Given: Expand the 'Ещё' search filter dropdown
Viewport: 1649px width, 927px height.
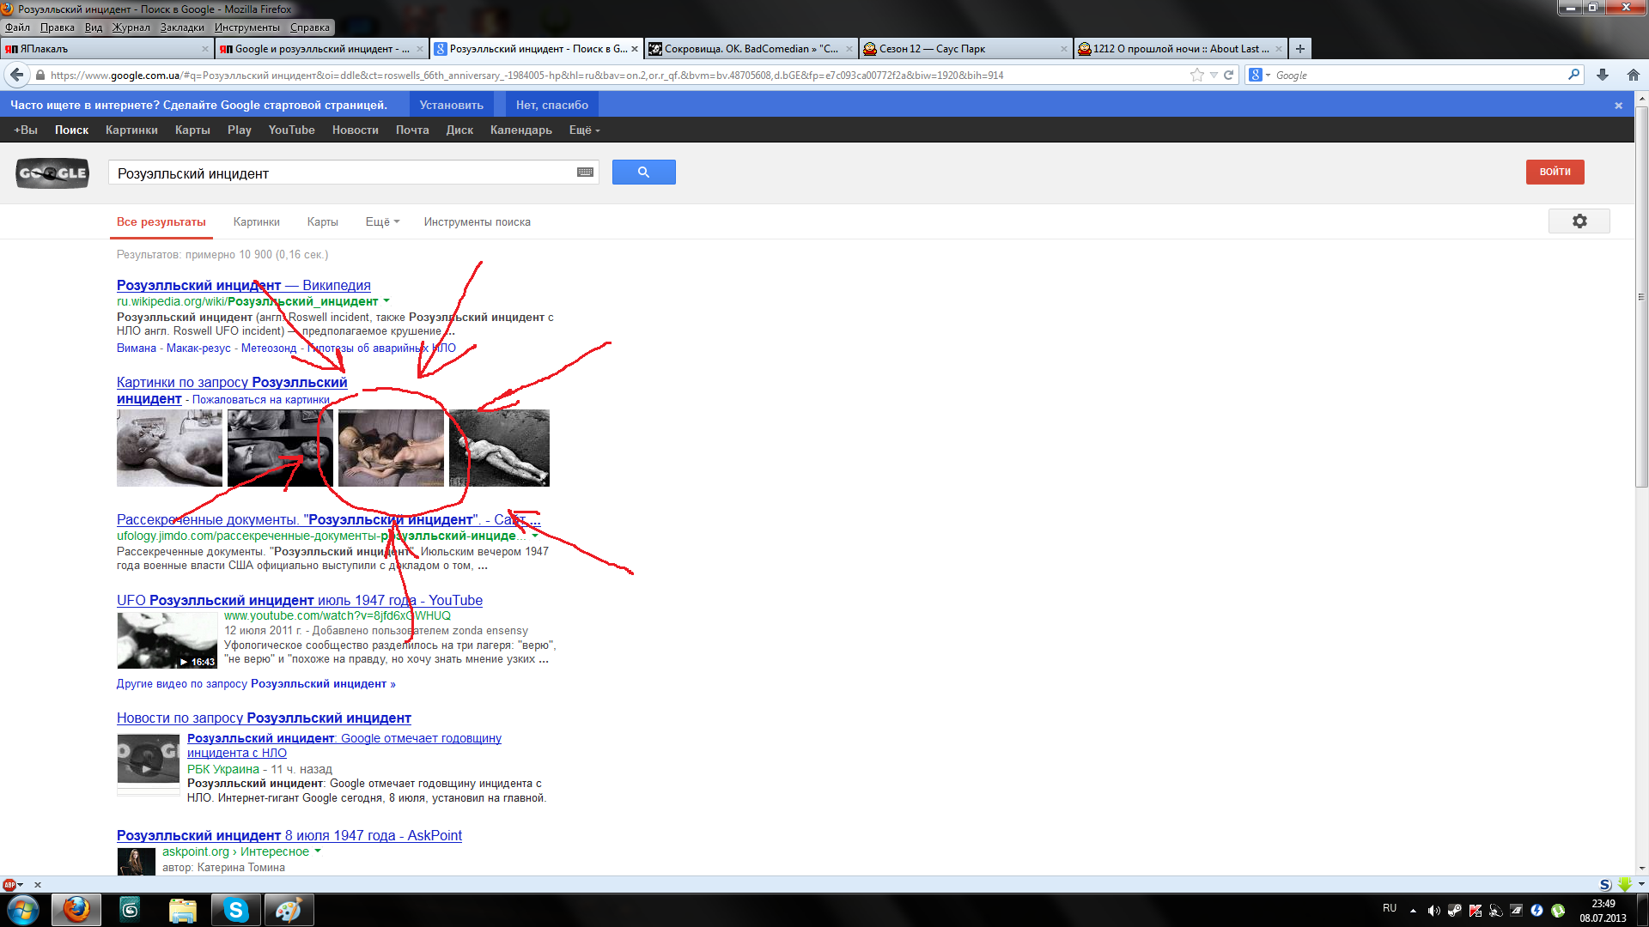Looking at the screenshot, I should [382, 222].
